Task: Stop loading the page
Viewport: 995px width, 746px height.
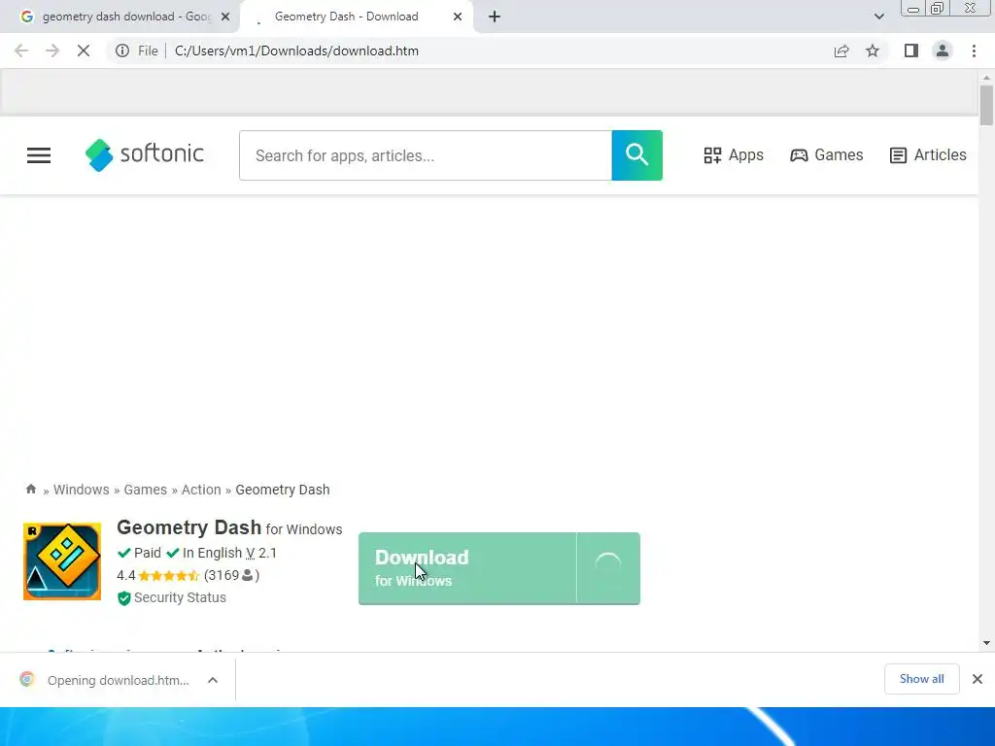Action: [84, 51]
